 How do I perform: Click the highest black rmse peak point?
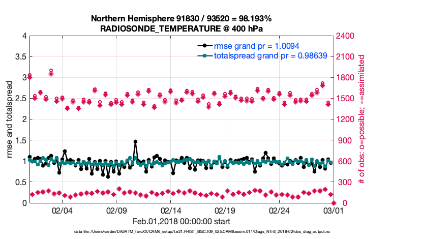[x=135, y=142]
